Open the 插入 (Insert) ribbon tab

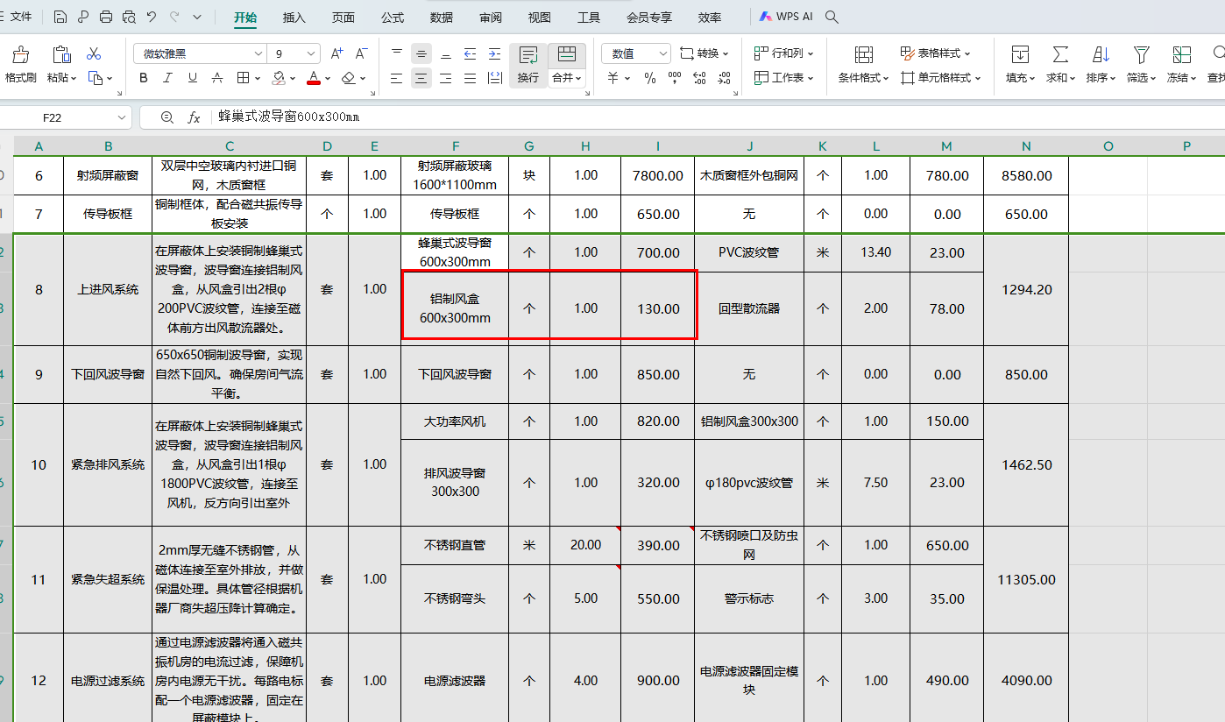pos(294,18)
